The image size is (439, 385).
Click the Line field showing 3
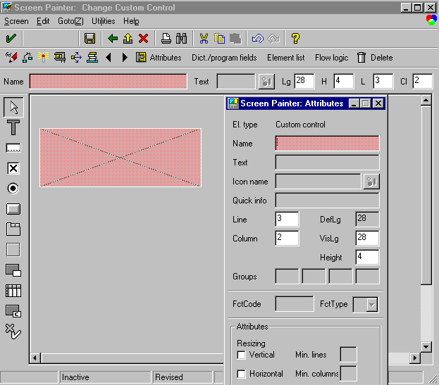287,219
